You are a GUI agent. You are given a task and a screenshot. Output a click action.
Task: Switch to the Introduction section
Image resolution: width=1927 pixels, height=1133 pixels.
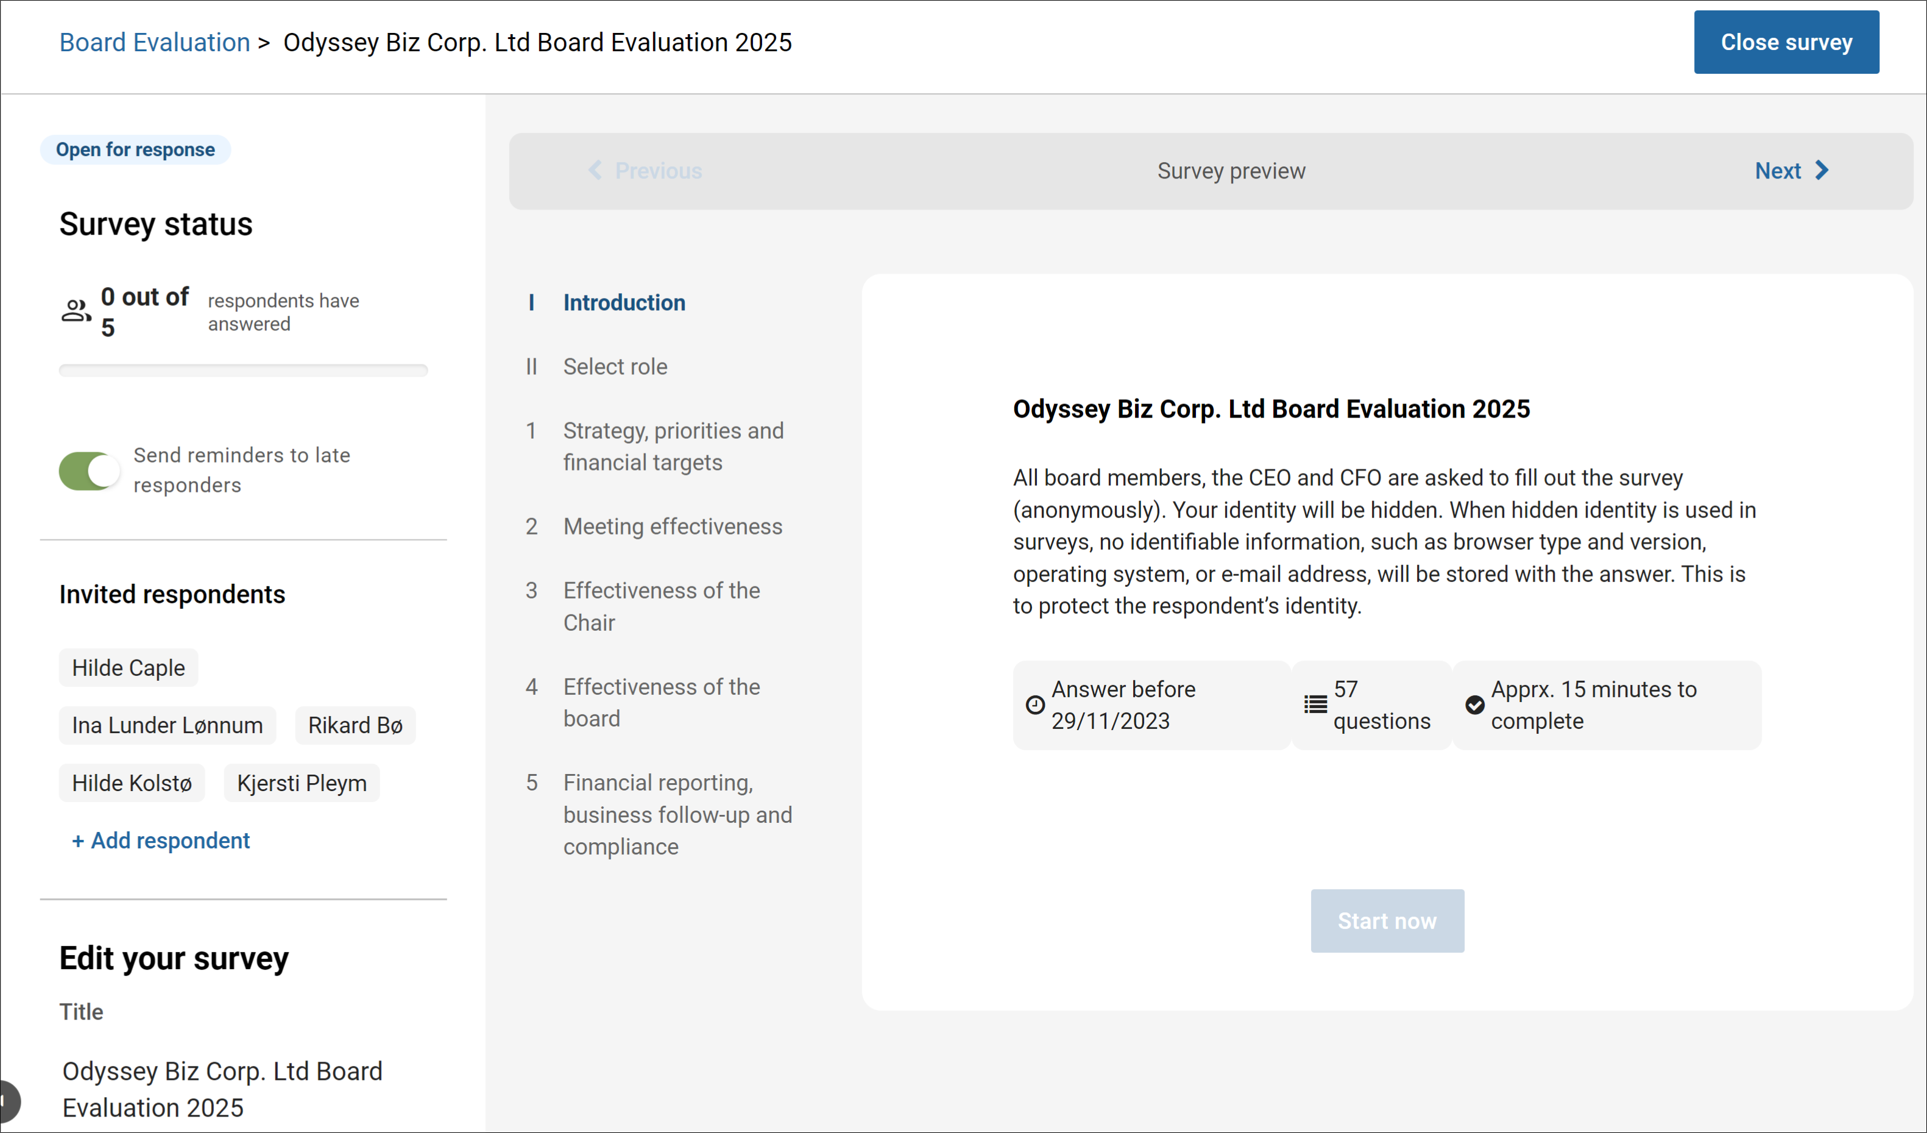[623, 302]
